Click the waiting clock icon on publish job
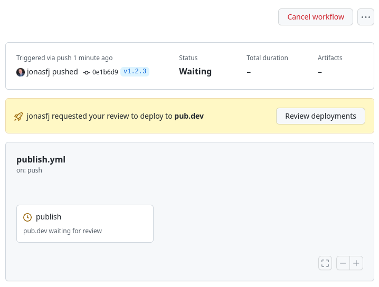The image size is (379, 287). (x=27, y=217)
